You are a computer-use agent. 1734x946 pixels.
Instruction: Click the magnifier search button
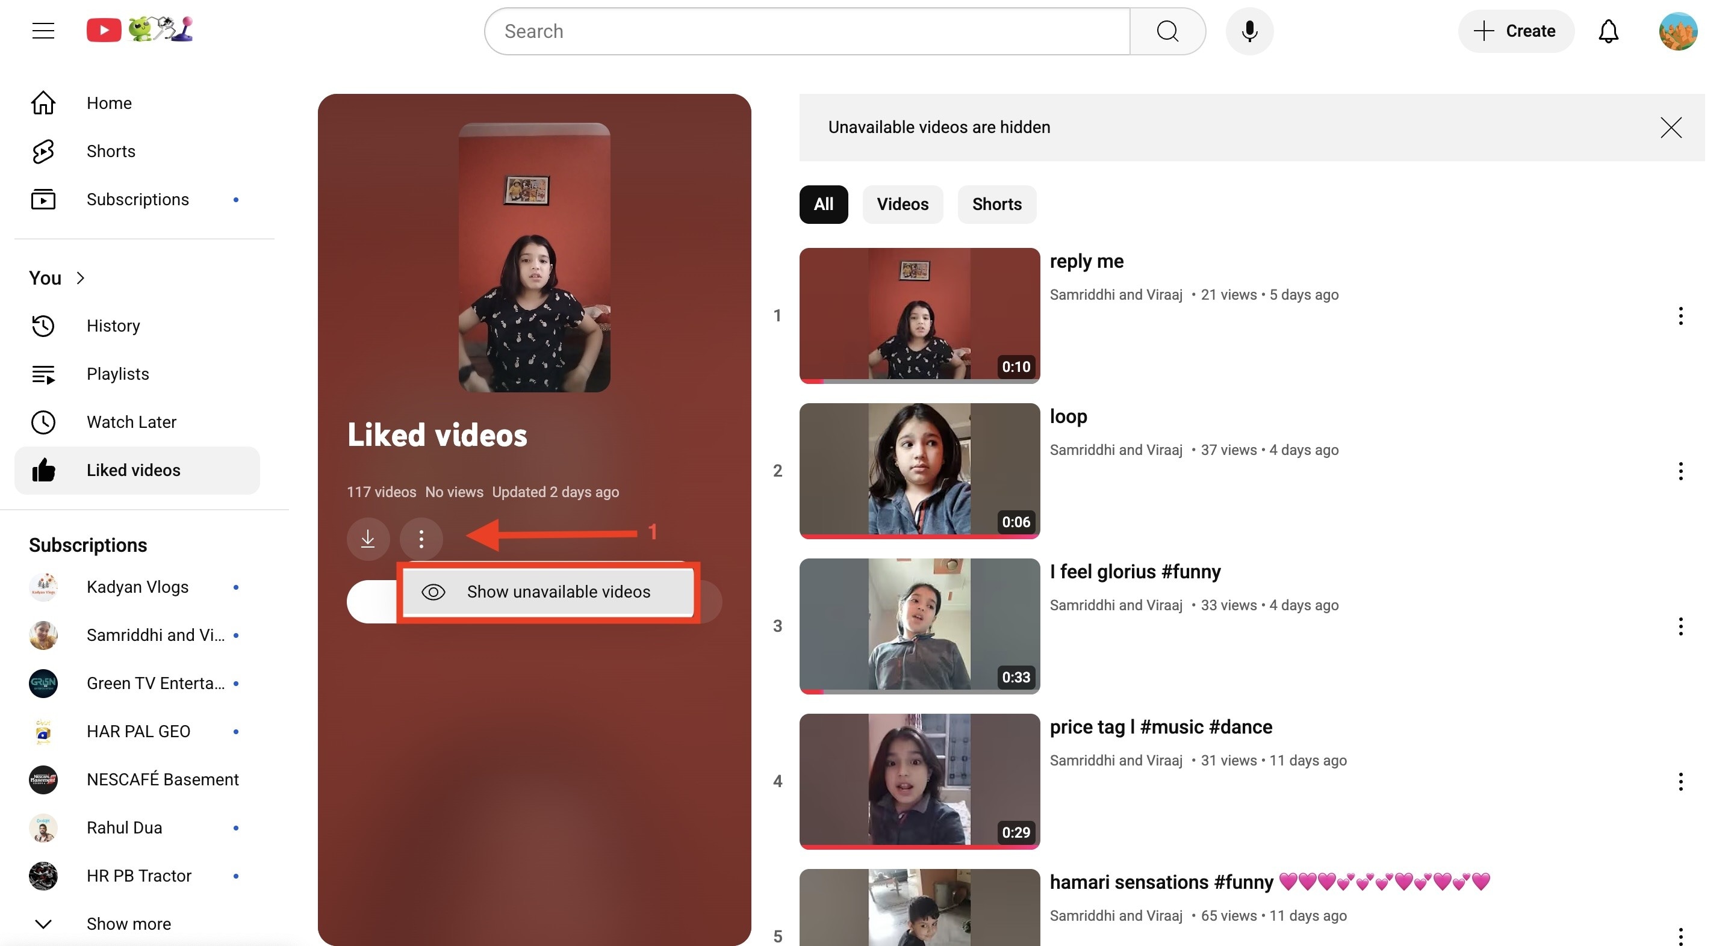(1167, 31)
